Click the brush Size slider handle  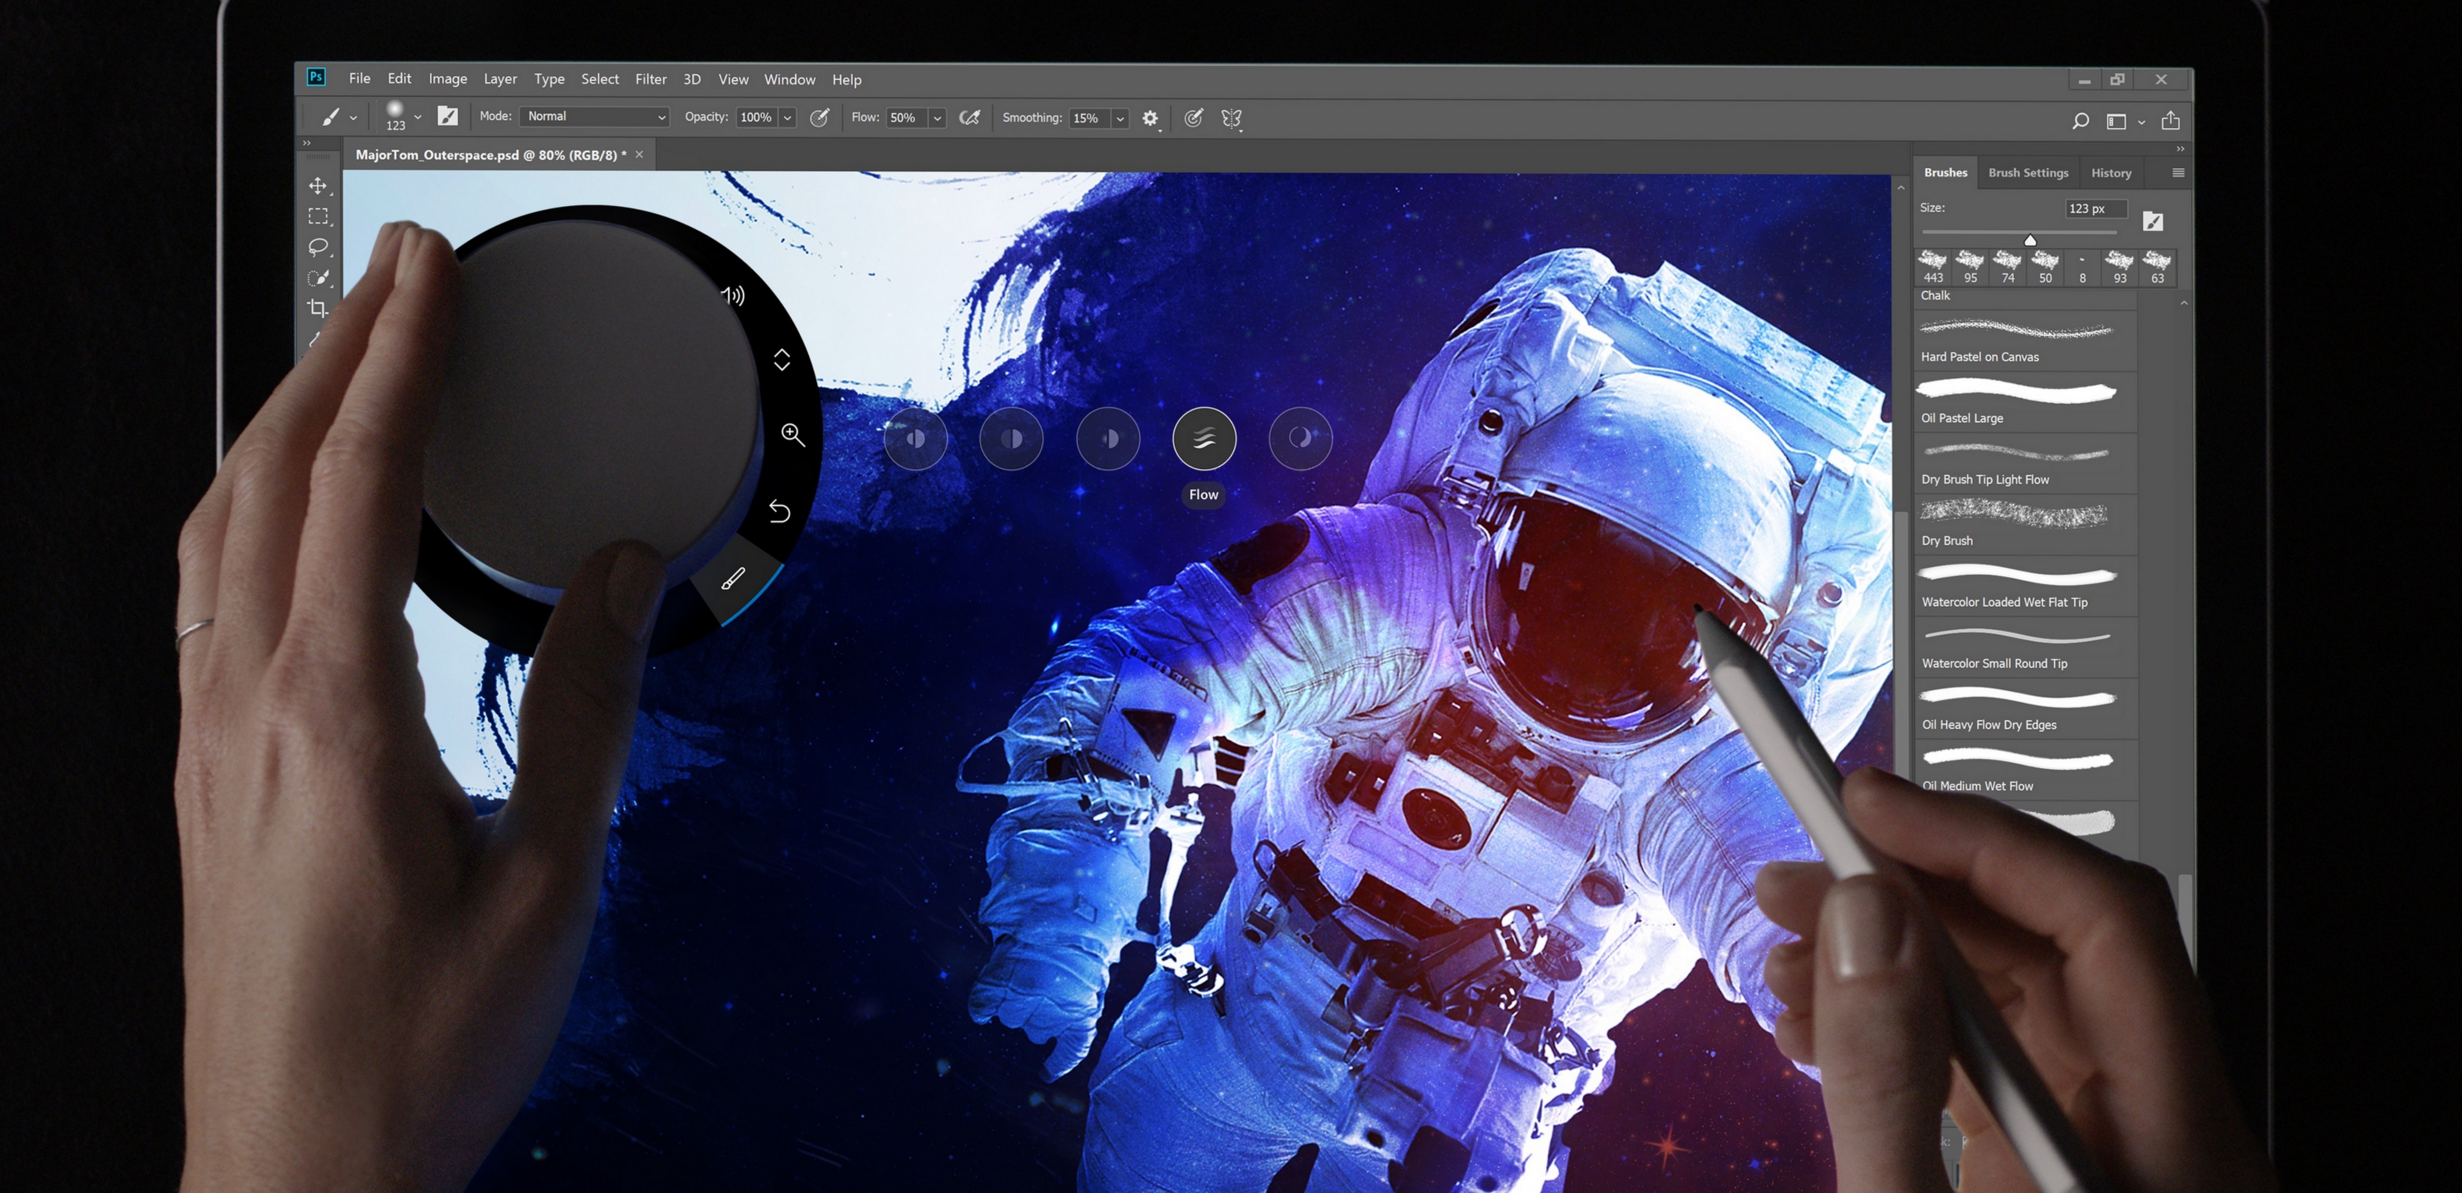pos(2030,240)
